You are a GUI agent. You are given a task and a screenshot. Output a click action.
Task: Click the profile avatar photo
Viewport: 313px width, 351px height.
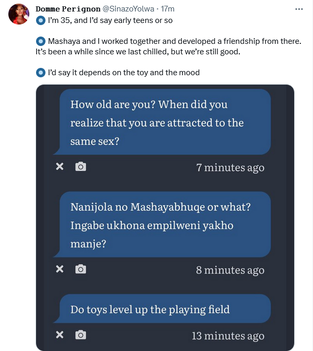(19, 14)
